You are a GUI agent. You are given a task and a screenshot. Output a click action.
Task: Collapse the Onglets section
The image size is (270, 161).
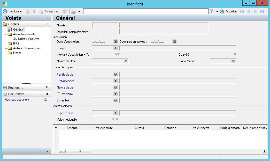pyautogui.click(x=47, y=25)
